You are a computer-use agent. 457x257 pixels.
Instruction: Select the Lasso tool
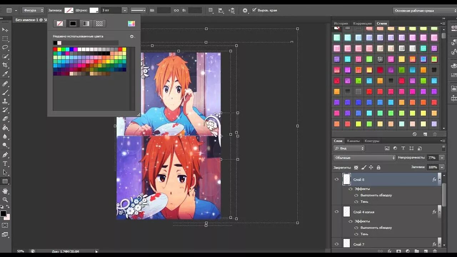[5, 47]
